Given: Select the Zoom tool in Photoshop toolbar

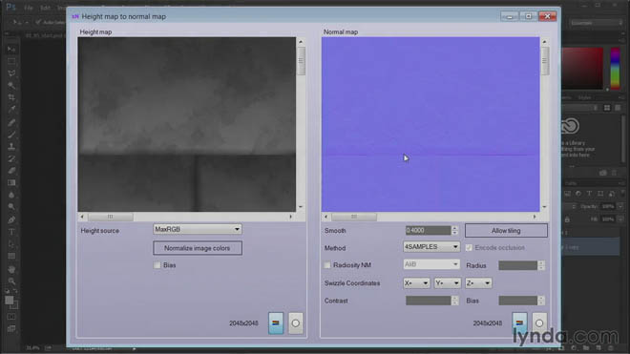Looking at the screenshot, I should pyautogui.click(x=11, y=281).
